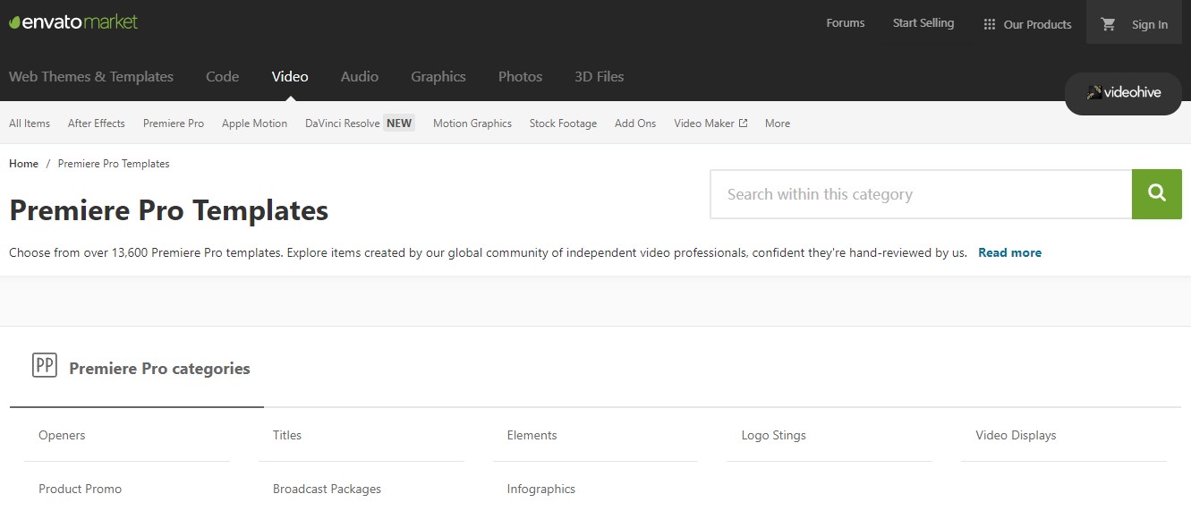Open the Apple Motion submenu item

(254, 123)
